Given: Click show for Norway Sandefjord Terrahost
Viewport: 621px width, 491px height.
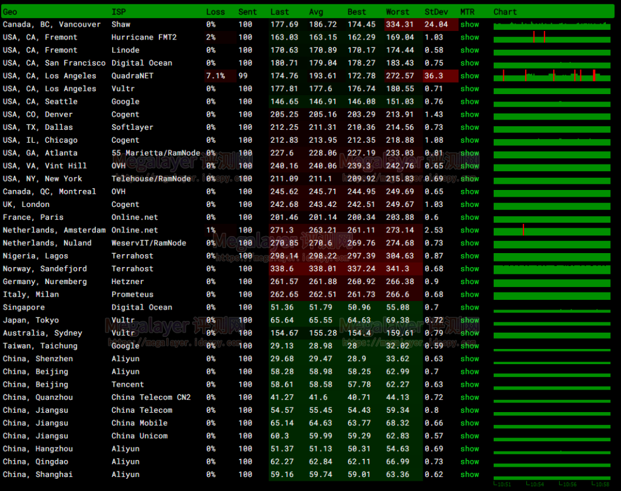Looking at the screenshot, I should [x=470, y=269].
